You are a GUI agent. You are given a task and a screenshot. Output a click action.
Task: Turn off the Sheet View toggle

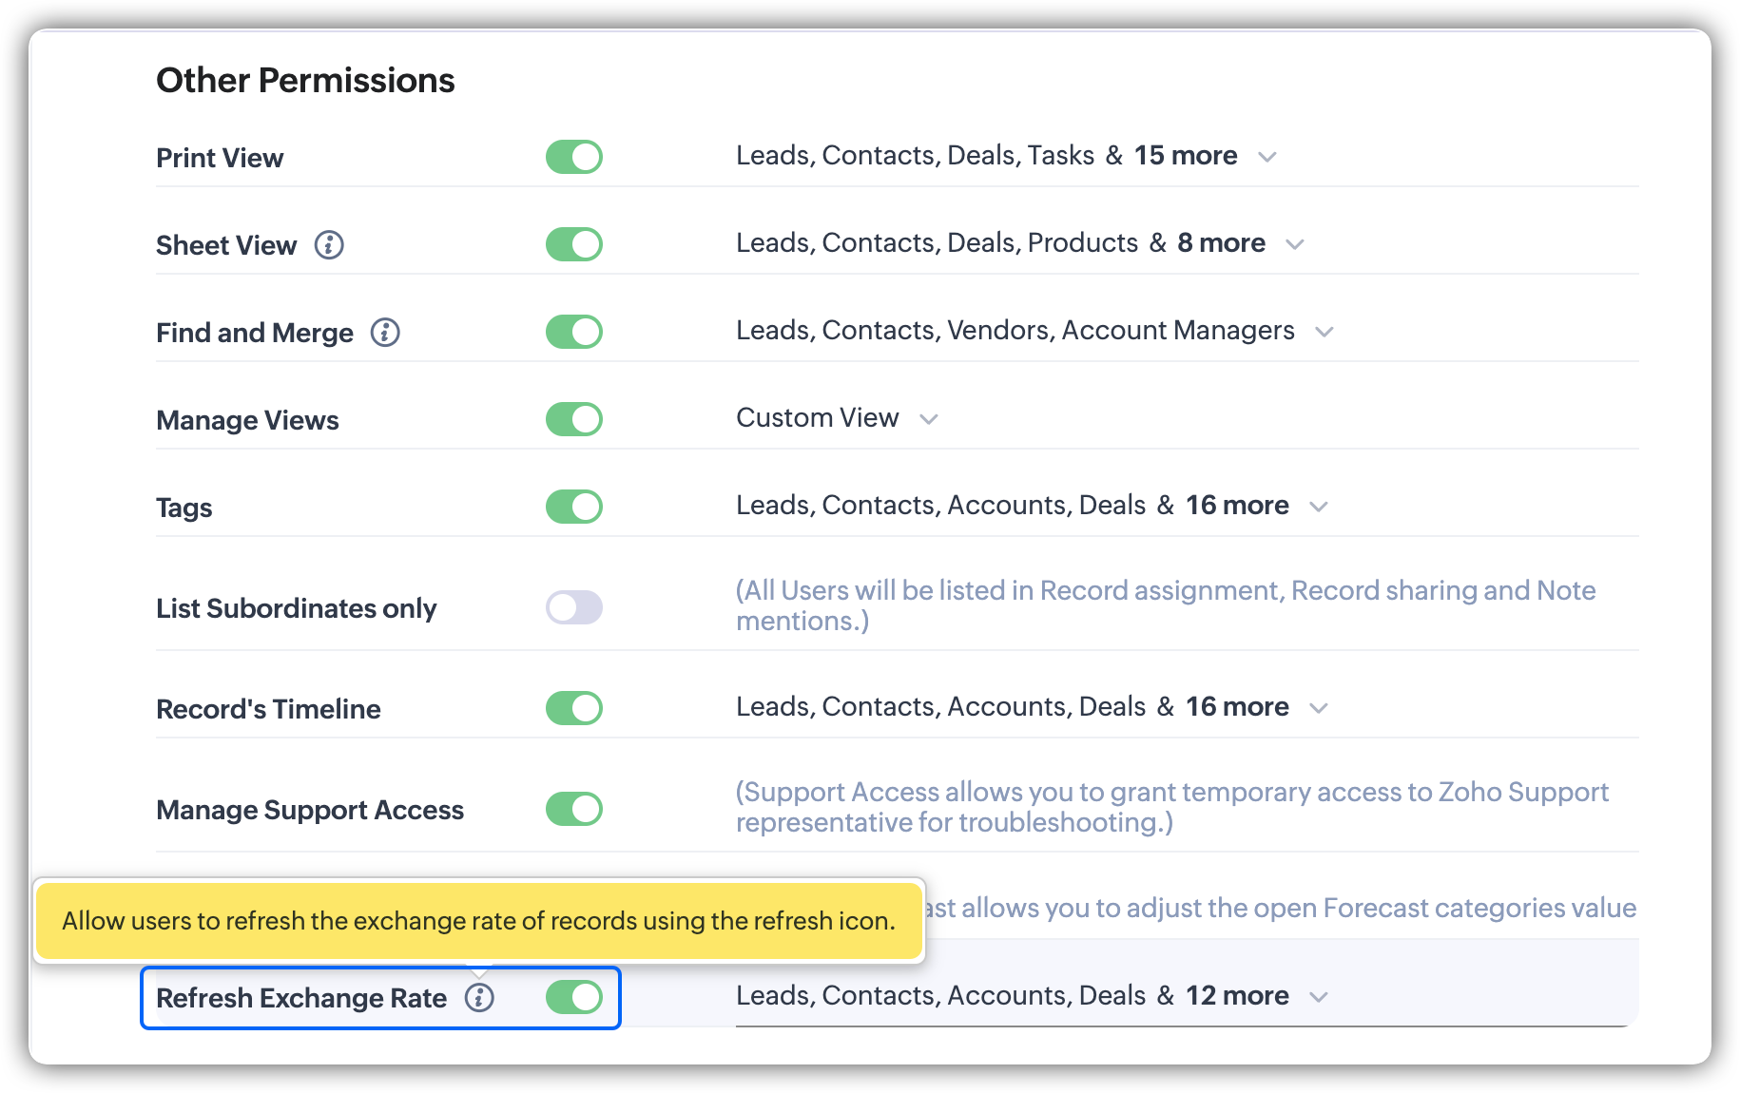coord(574,244)
